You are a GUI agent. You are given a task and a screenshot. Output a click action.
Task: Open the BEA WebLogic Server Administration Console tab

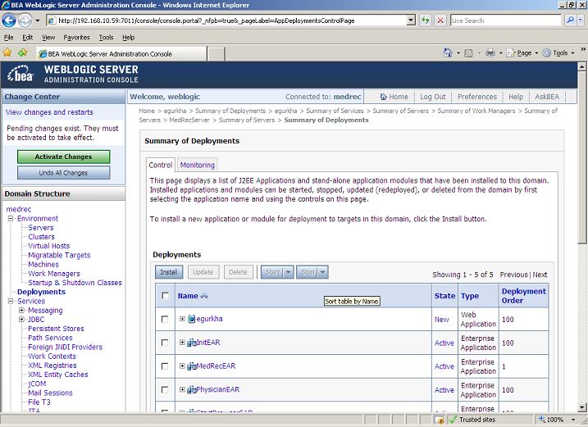tap(121, 53)
